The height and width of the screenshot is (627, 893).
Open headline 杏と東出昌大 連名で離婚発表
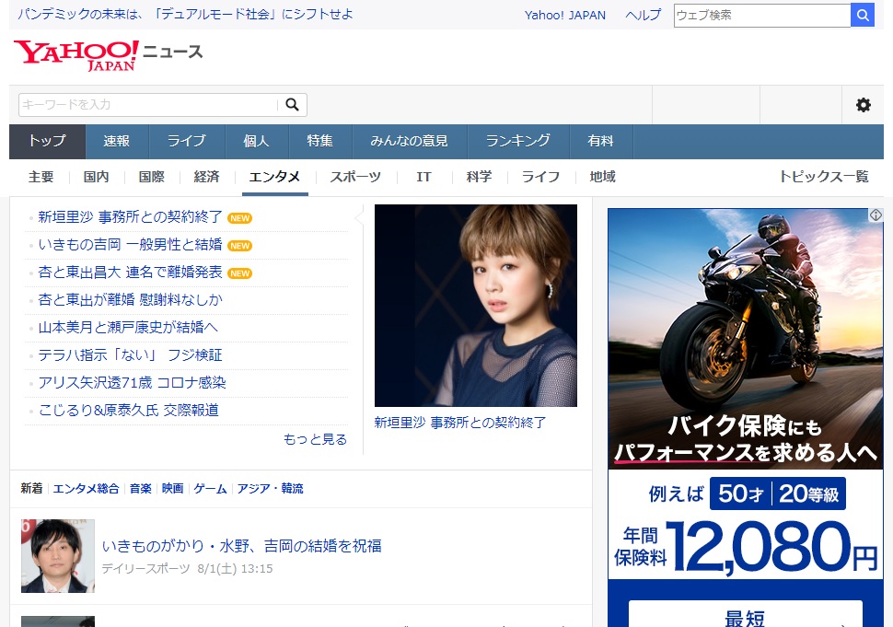pos(131,273)
